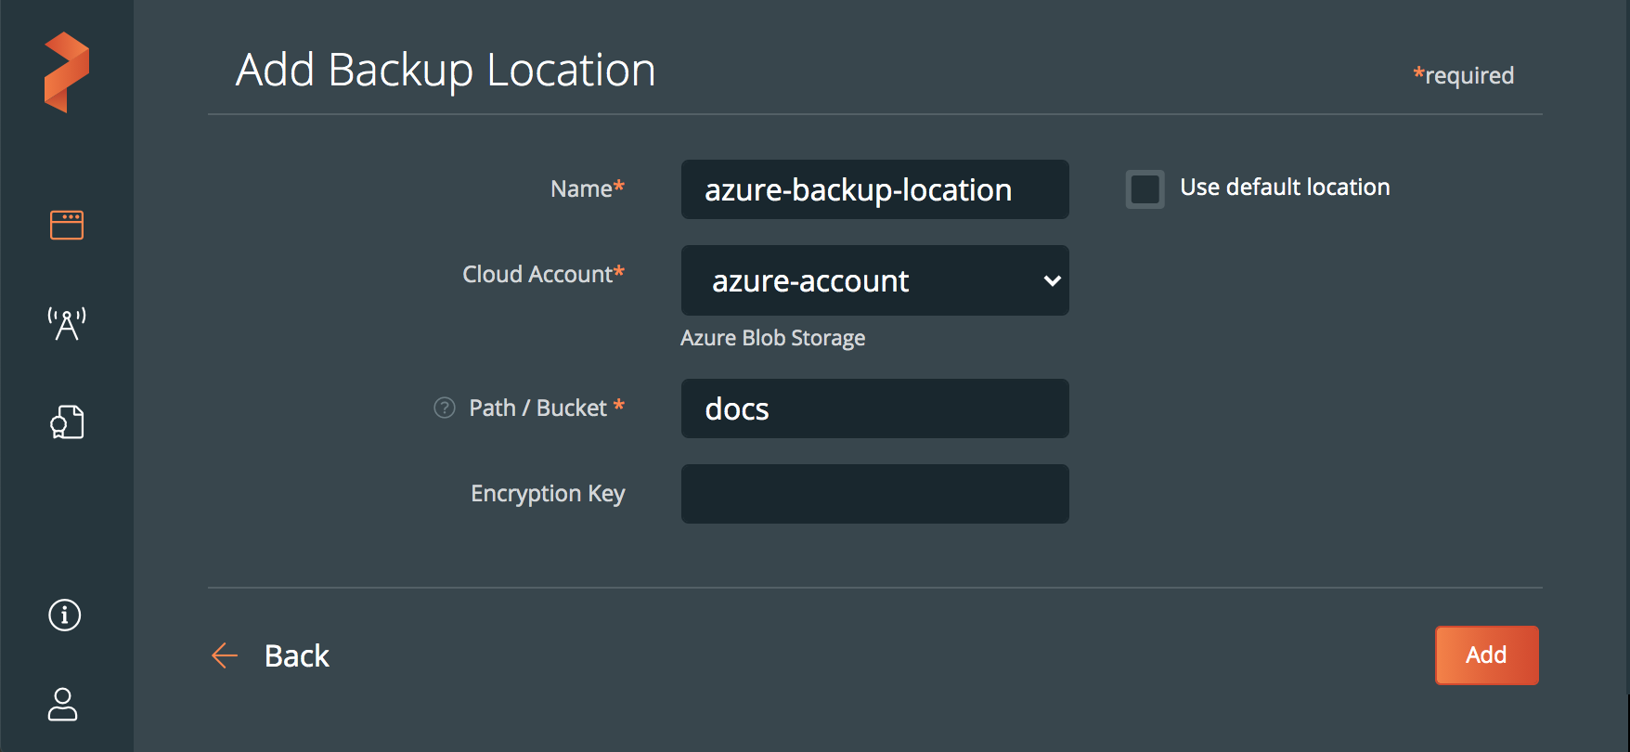Click the Portworx logo in the sidebar
This screenshot has width=1630, height=752.
click(x=66, y=72)
